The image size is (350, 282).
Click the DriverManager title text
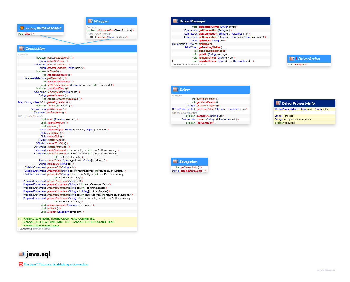(x=192, y=21)
